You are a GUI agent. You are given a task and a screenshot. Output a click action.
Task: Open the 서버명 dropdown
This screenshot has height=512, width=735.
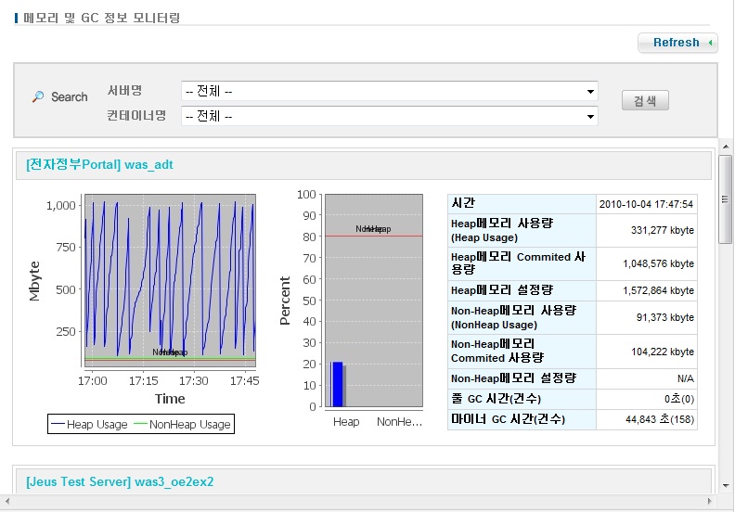(x=389, y=92)
